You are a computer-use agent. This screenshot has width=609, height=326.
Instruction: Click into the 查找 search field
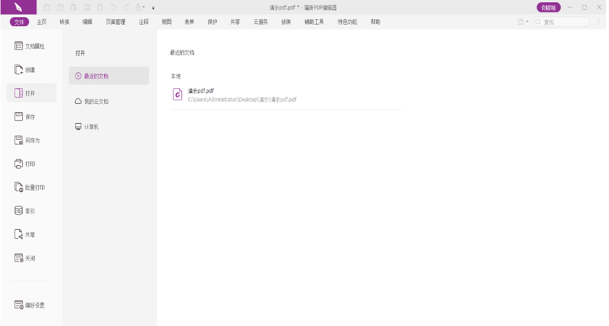pos(562,22)
